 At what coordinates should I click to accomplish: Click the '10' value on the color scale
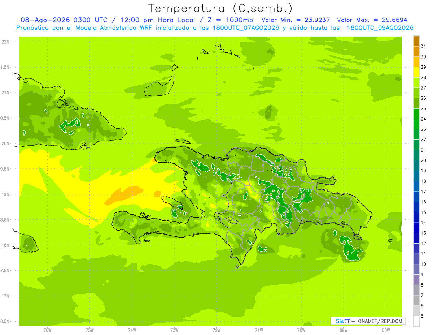click(423, 264)
